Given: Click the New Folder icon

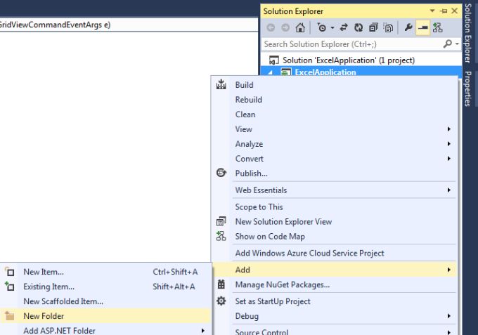Looking at the screenshot, I should click(10, 316).
